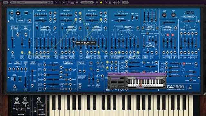Viewport: 206px width, 116px height.
Task: Toggle the VCO 2 keyboard CV switch
Action: pos(62,28)
